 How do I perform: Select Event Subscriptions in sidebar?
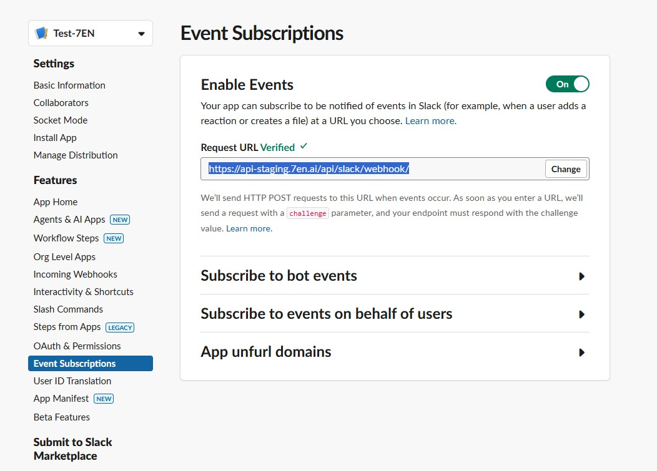tap(91, 364)
